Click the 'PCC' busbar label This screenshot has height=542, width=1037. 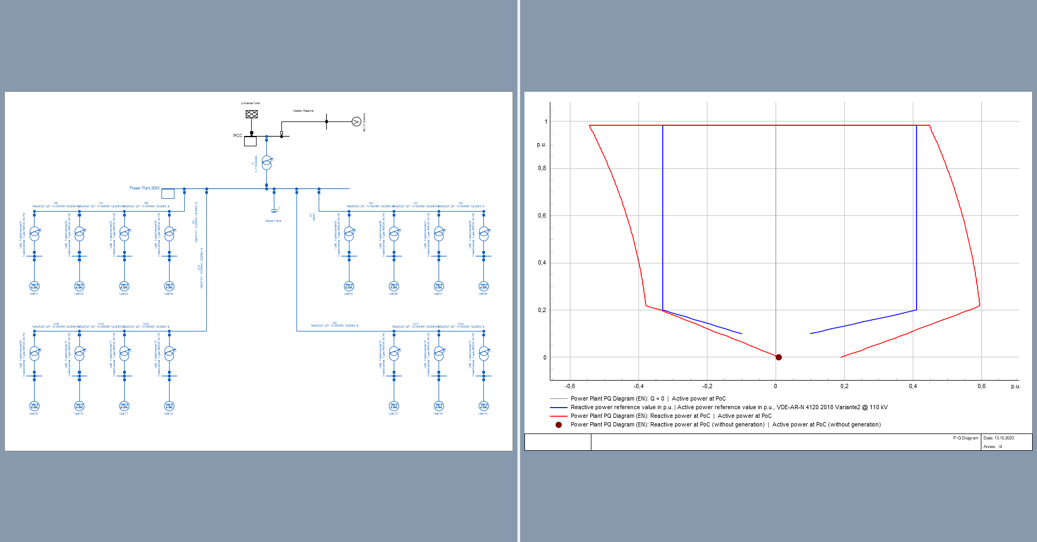pyautogui.click(x=238, y=135)
